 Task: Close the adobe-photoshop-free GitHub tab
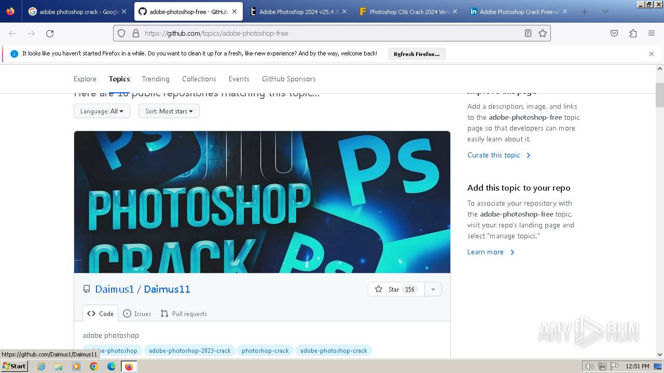(x=234, y=11)
